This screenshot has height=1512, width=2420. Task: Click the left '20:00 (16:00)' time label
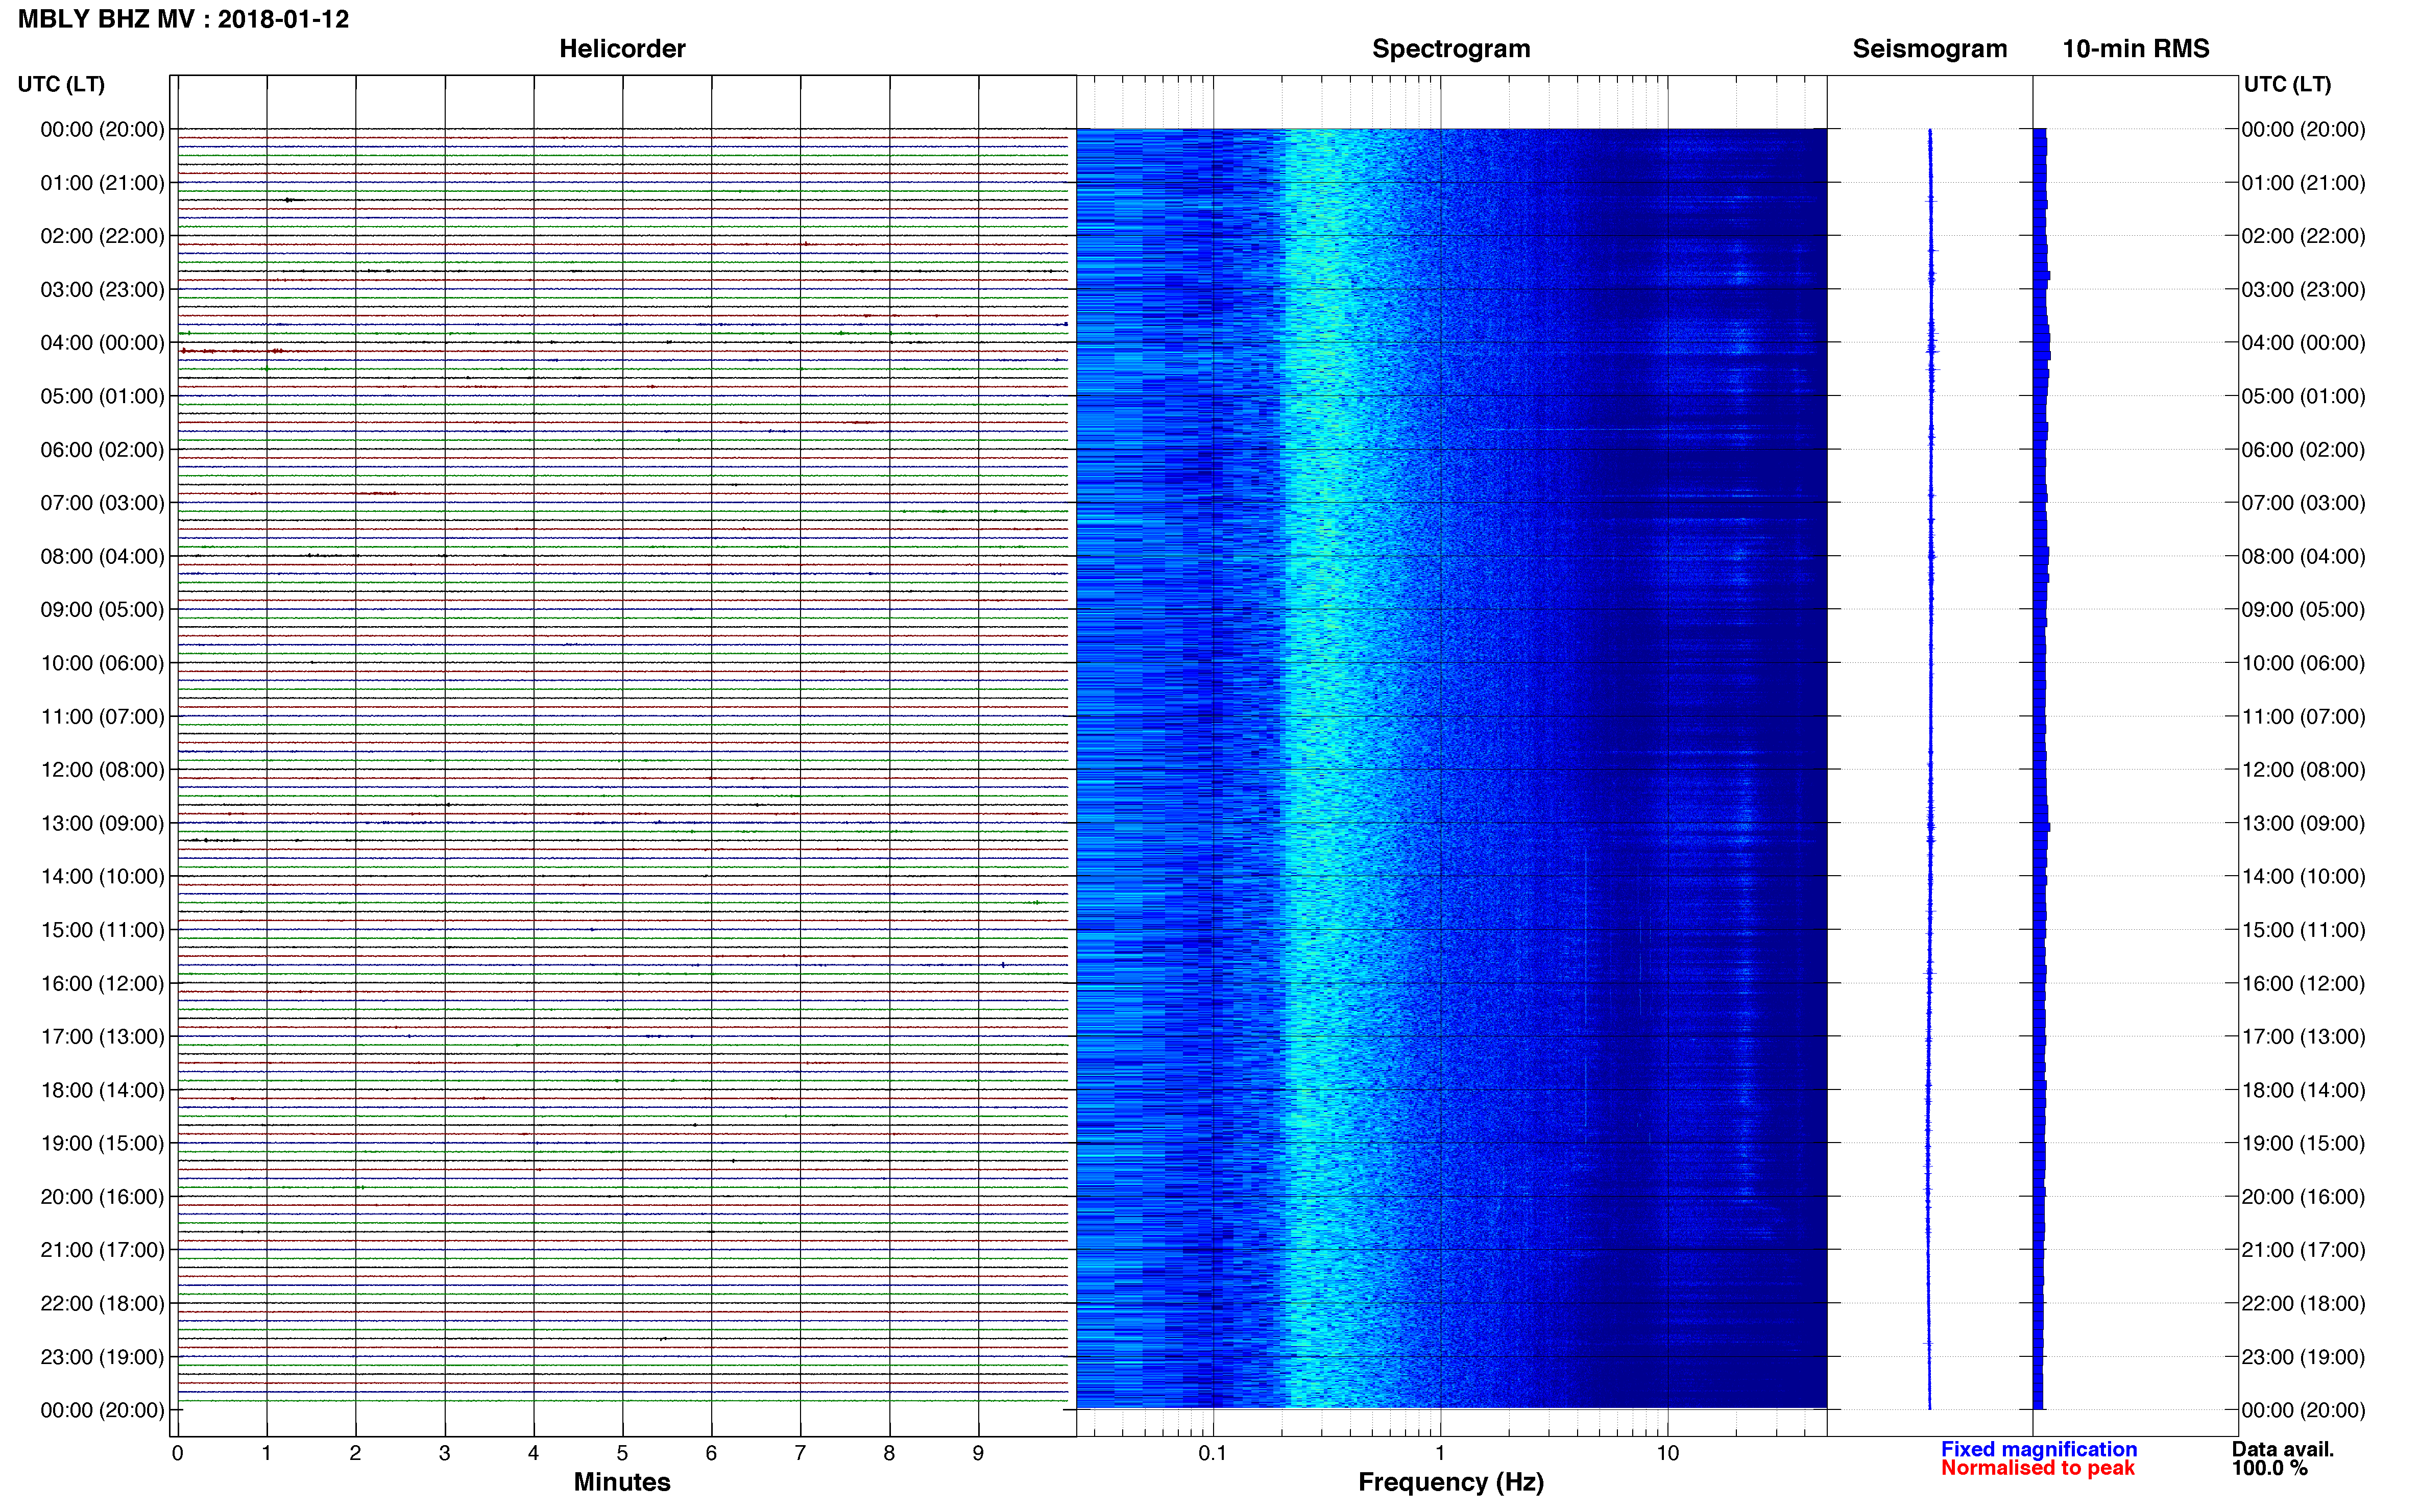(102, 1197)
